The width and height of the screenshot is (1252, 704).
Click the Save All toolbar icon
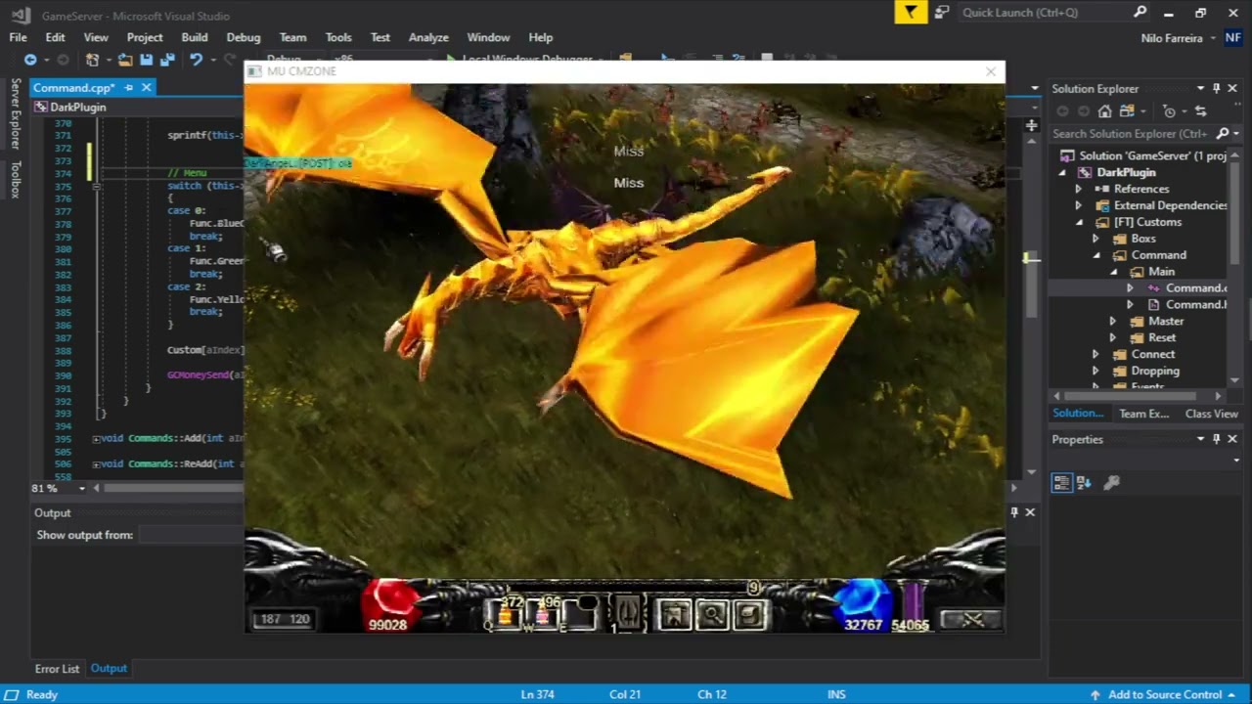[167, 60]
